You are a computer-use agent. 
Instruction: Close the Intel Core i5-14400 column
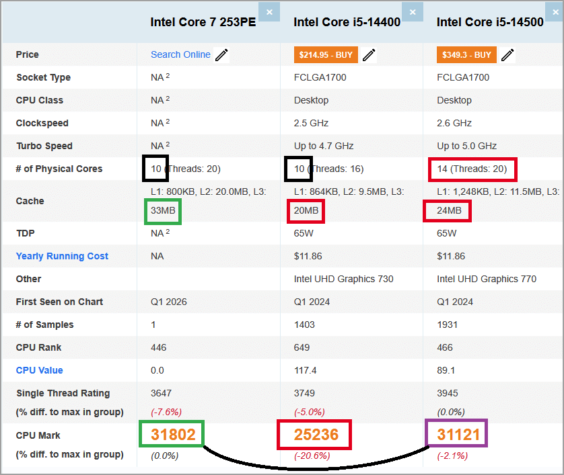coord(413,11)
